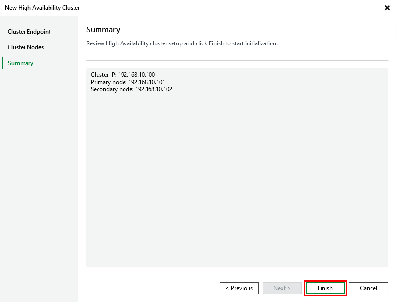Image resolution: width=396 pixels, height=302 pixels.
Task: Select the 192.168.10.101 address value
Action: (147, 82)
